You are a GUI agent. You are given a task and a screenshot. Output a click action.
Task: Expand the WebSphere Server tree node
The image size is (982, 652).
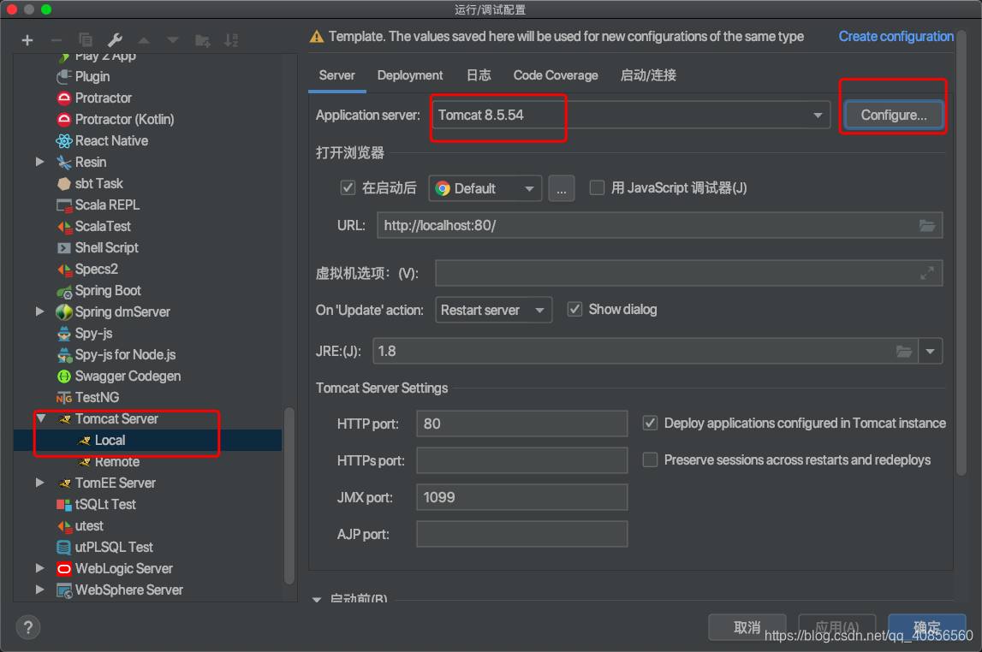coord(40,590)
